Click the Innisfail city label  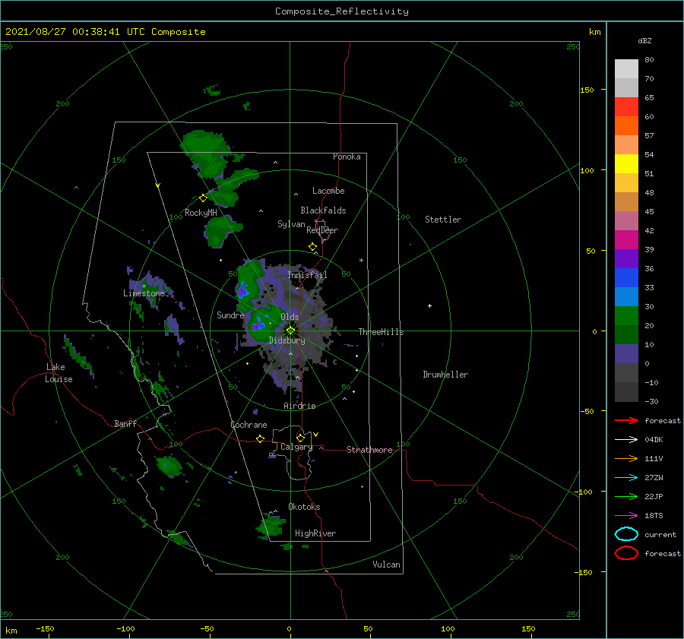tap(307, 275)
